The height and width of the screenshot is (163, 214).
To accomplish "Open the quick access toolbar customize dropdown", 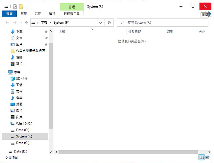I will coord(26,7).
